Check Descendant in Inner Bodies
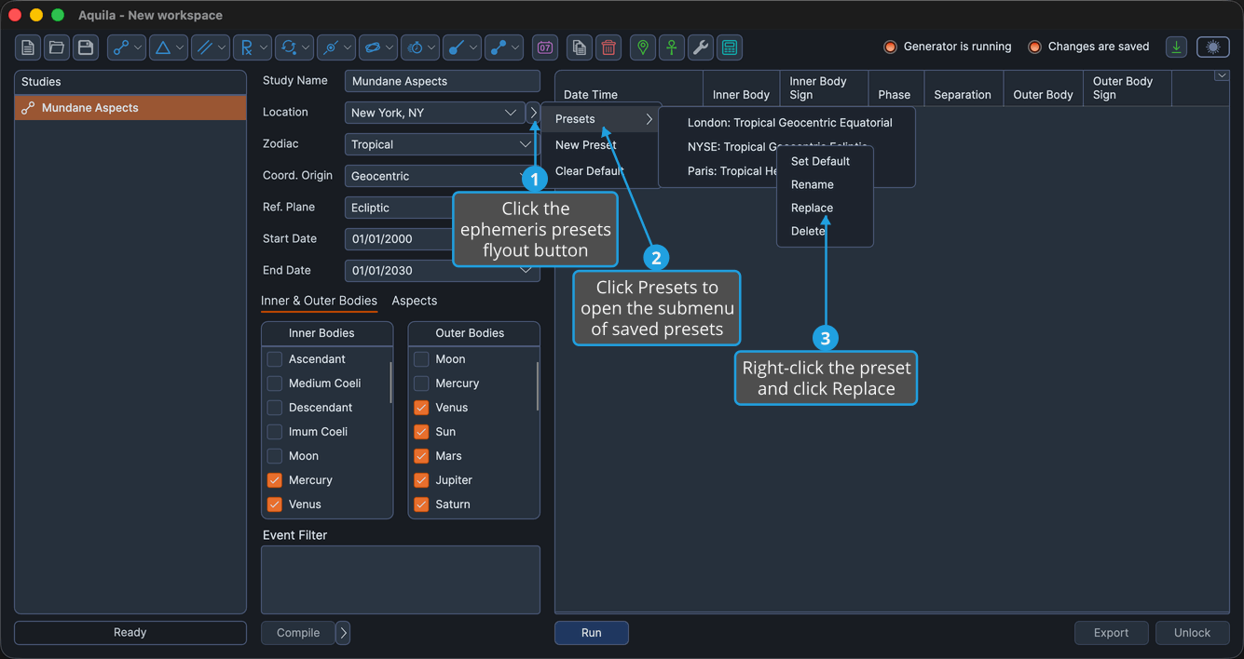The height and width of the screenshot is (659, 1244). [275, 408]
